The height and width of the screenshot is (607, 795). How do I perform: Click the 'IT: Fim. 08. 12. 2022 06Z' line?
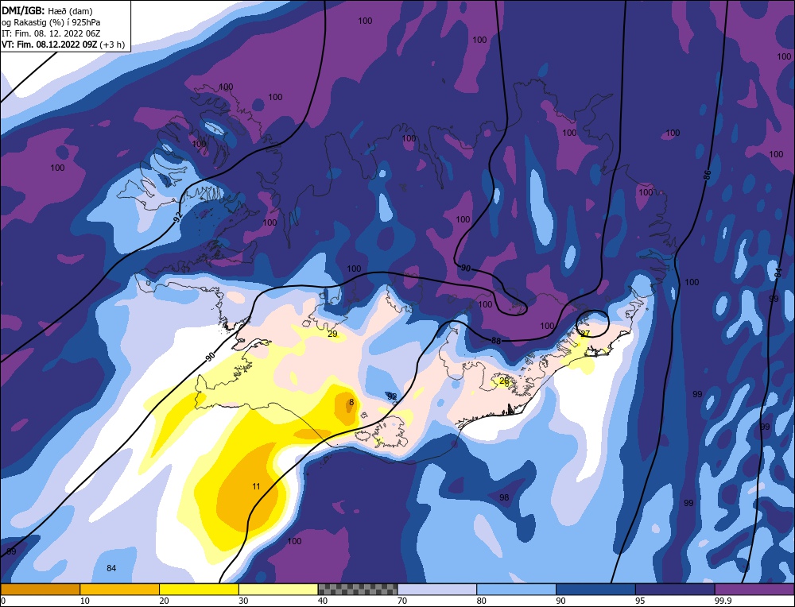(51, 33)
